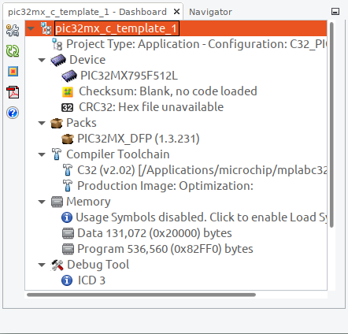Viewport: 348px width, 334px height.
Task: Collapse the Device tree node
Action: [42, 60]
